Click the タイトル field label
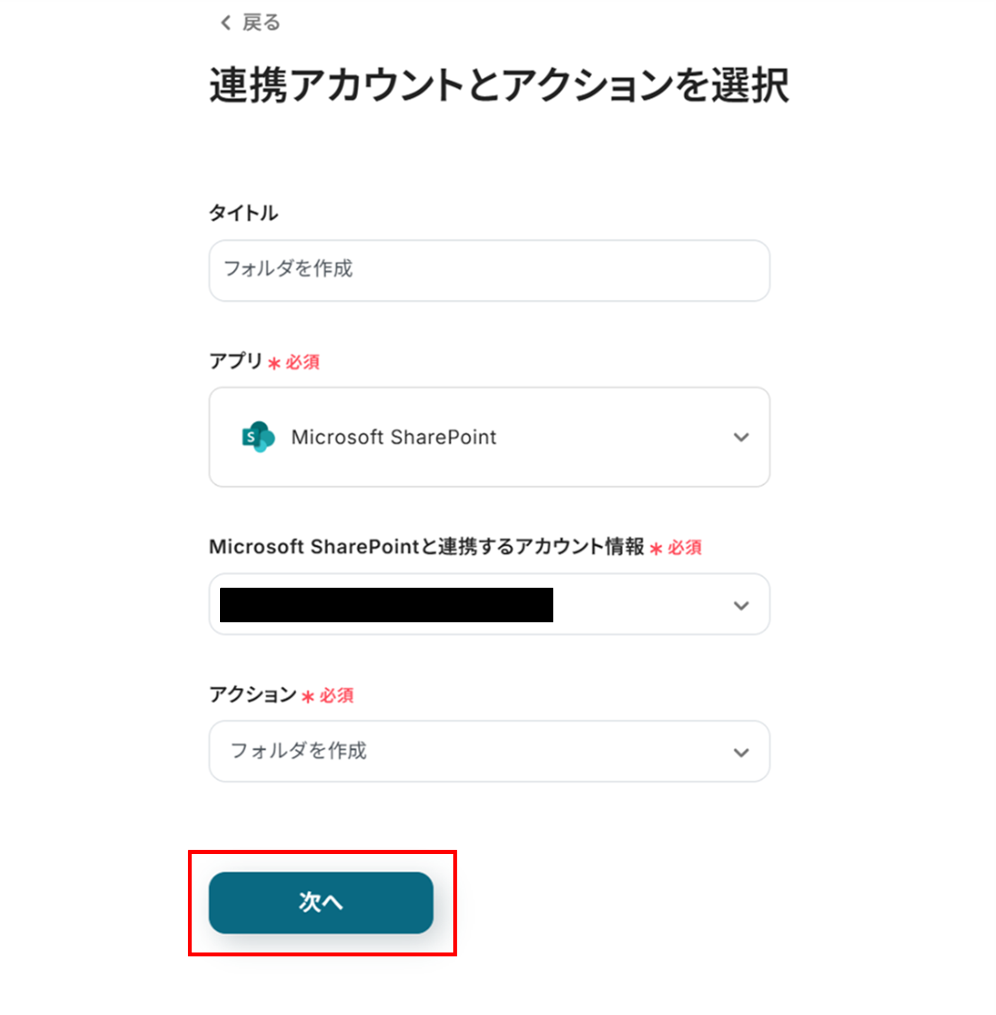This screenshot has width=996, height=1015. [x=244, y=213]
